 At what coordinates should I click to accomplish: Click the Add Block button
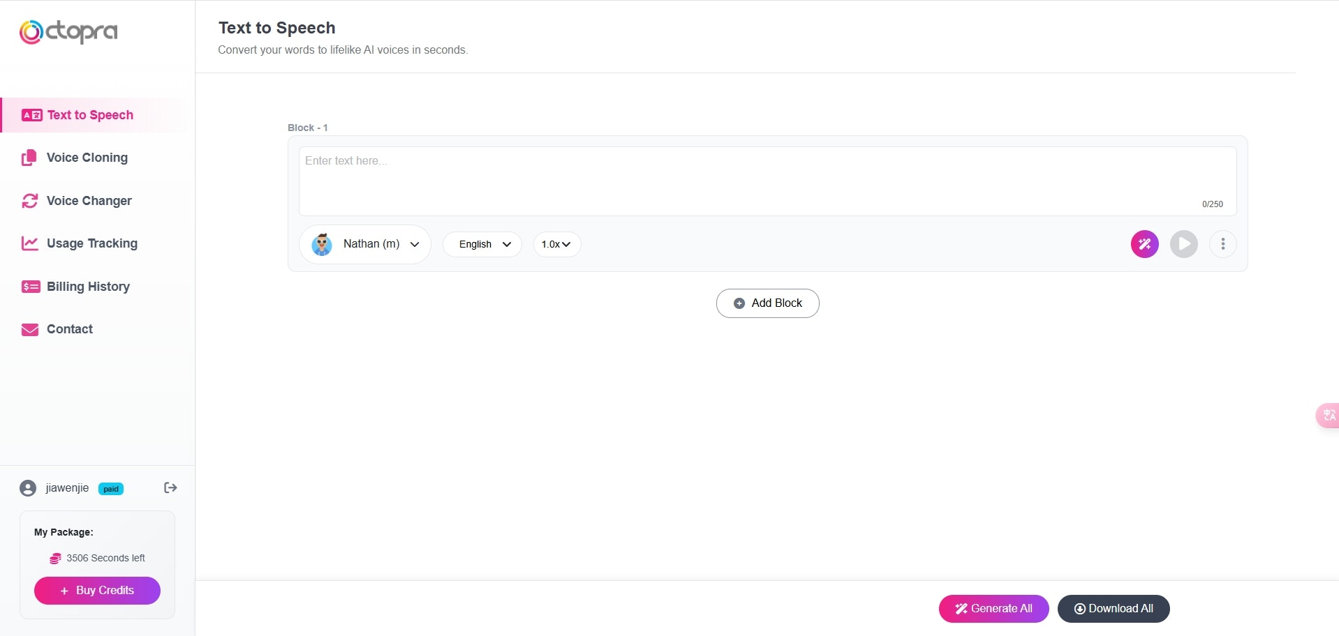point(767,303)
